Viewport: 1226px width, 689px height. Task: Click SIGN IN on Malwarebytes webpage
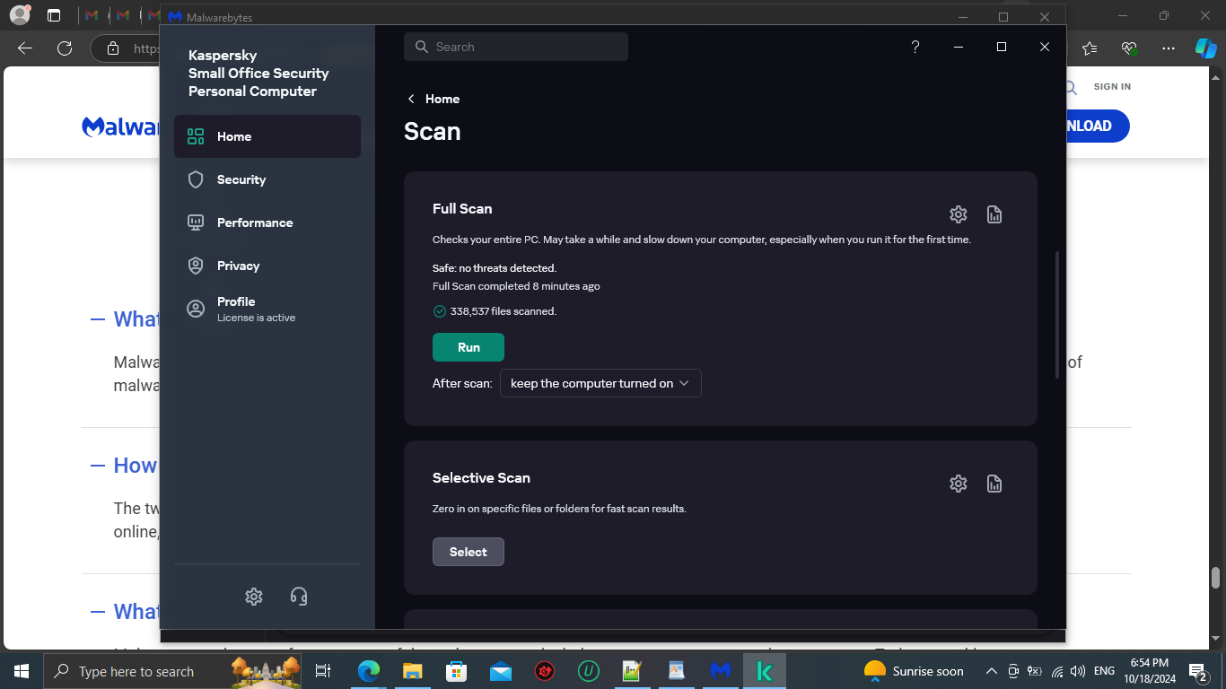click(x=1112, y=87)
